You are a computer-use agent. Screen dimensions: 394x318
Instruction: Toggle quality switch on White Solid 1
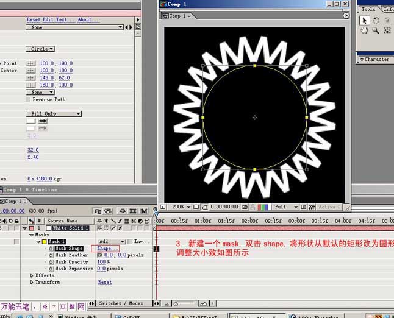[113, 228]
